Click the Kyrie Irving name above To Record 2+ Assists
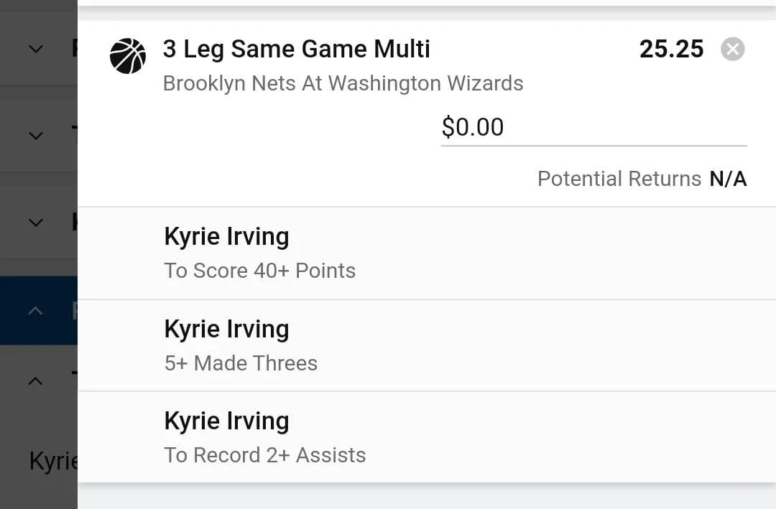Screen dimensions: 776x509 tap(226, 421)
